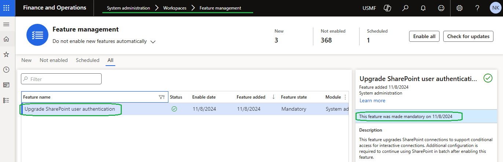503x162 pixels.
Task: Click Finance and Operations title
Action: tap(55, 7)
